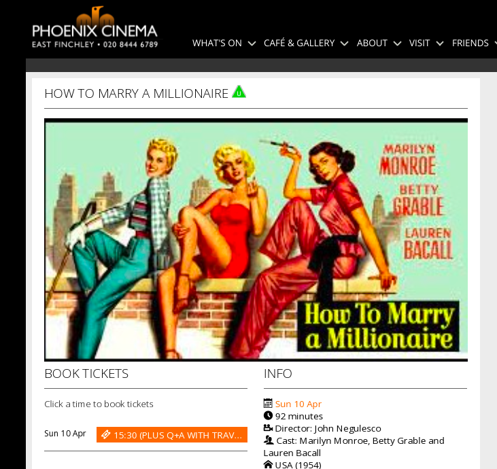497x469 pixels.
Task: Book the 15:30 Q+A screening
Action: [172, 434]
